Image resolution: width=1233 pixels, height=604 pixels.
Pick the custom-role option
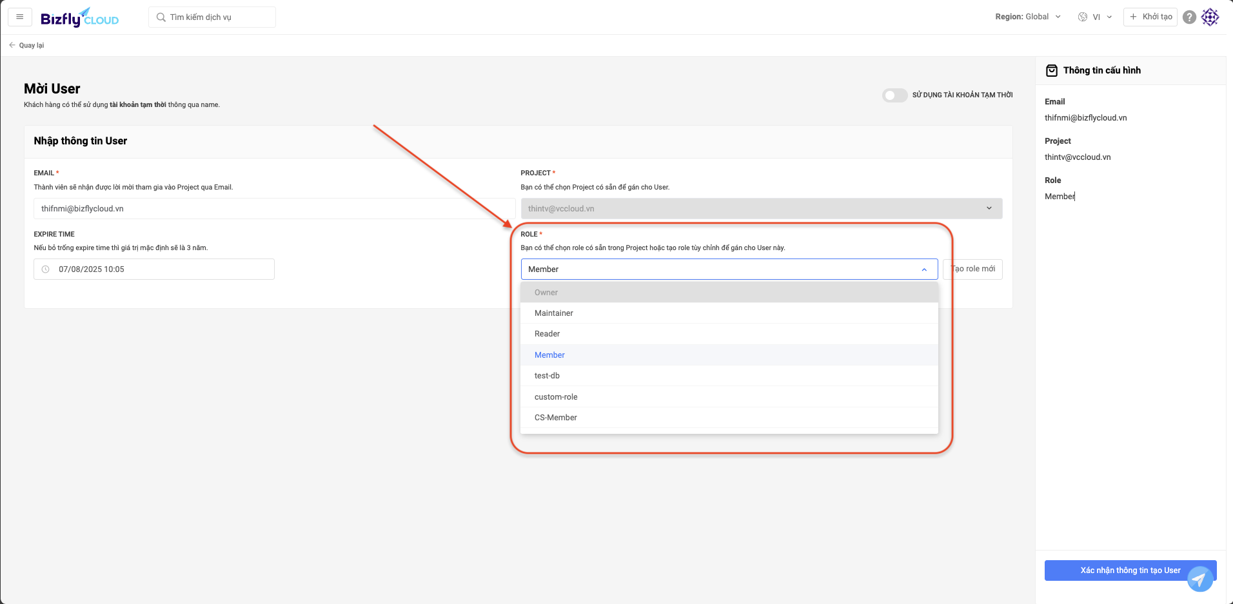click(556, 397)
